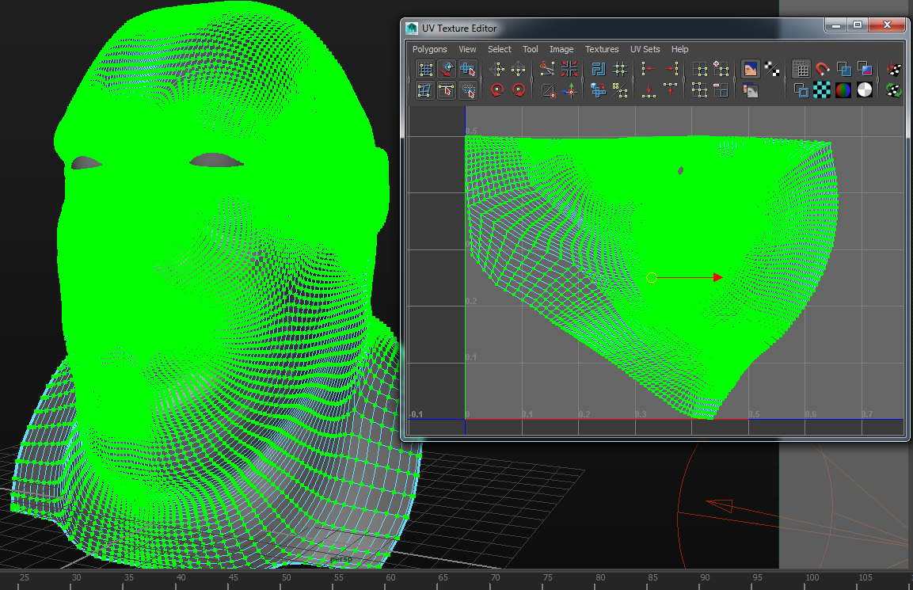Align UVs to minimum V

point(649,90)
